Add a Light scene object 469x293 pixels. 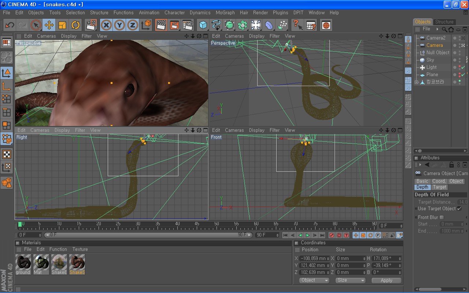pos(256,25)
